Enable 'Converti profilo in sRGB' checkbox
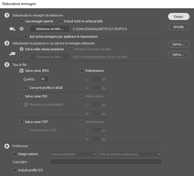Screen dimensions: 194x176 26,88
